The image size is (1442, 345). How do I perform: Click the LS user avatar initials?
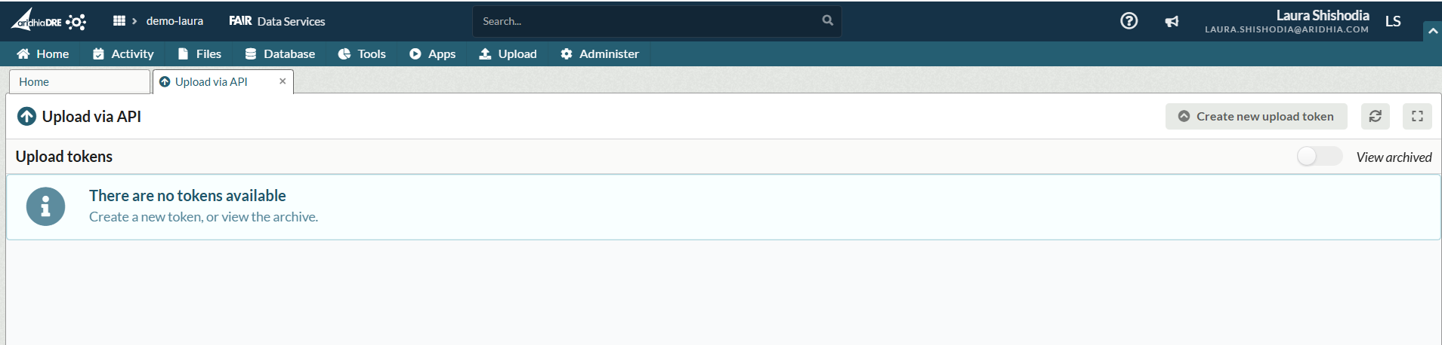pos(1393,21)
